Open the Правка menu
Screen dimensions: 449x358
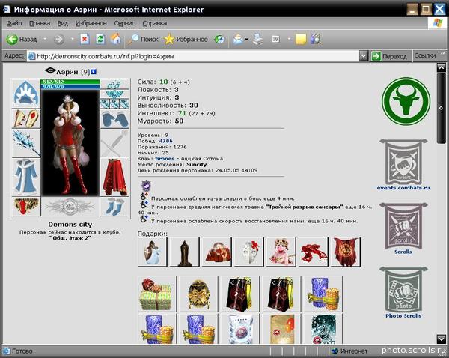[x=40, y=23]
